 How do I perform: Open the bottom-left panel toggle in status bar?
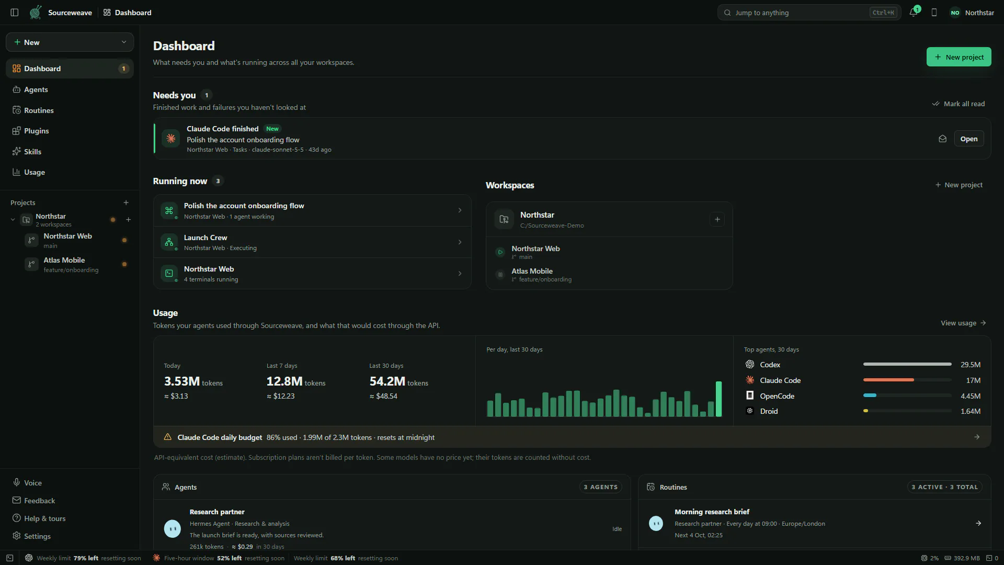tap(9, 558)
